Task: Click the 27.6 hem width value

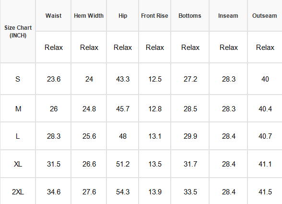Action: 89,192
